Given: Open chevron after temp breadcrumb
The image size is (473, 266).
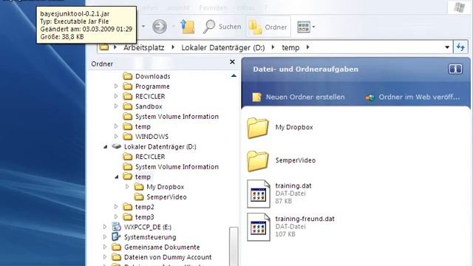Looking at the screenshot, I should coord(307,47).
